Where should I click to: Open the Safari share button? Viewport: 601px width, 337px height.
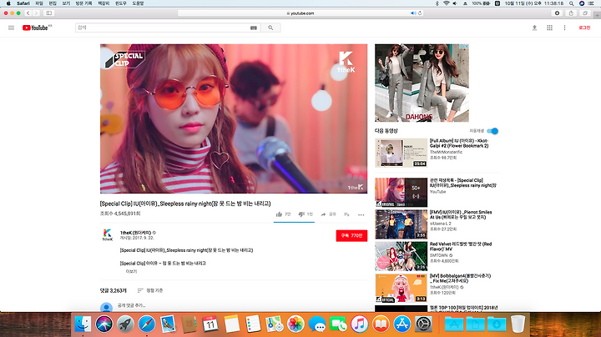click(571, 13)
